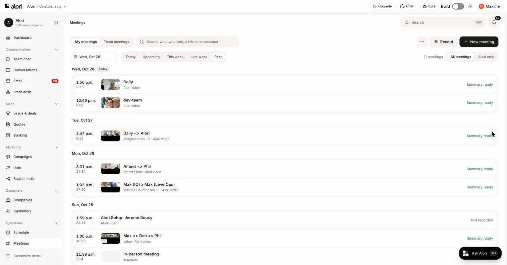507x265 pixels.
Task: Select All meetings filter
Action: pos(460,57)
